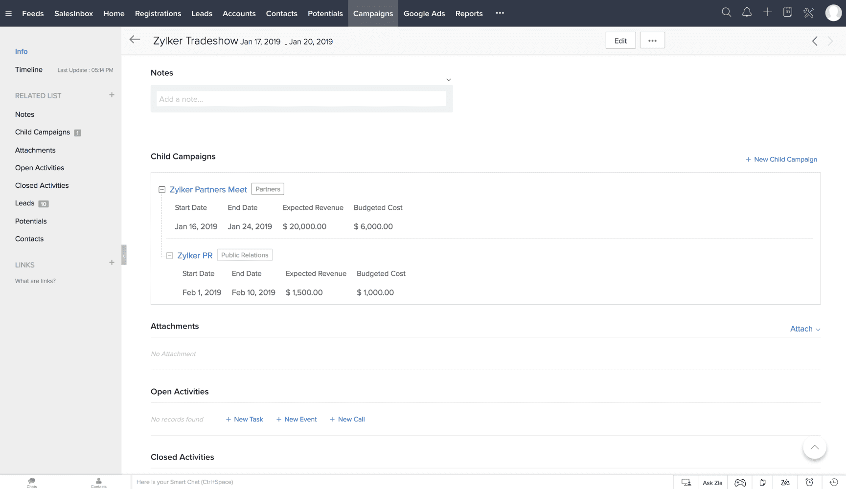The width and height of the screenshot is (846, 489).
Task: Open the Zylker Partners Meet campaign
Action: point(208,190)
